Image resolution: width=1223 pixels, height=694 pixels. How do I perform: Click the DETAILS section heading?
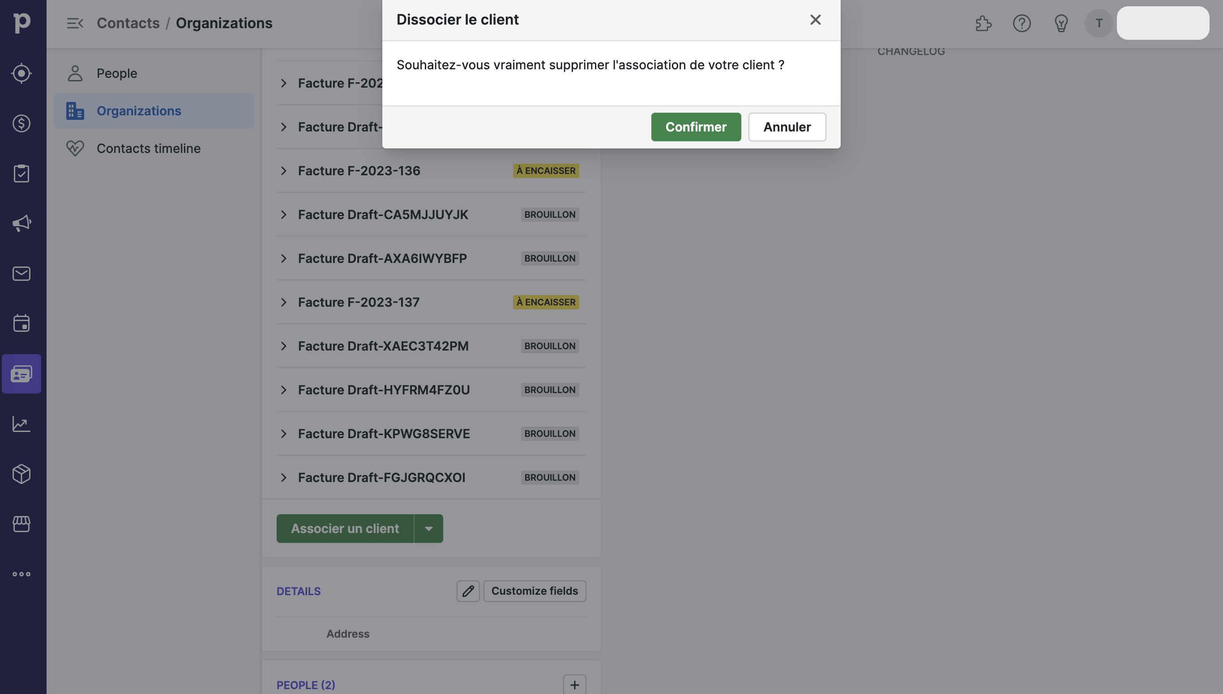[299, 592]
